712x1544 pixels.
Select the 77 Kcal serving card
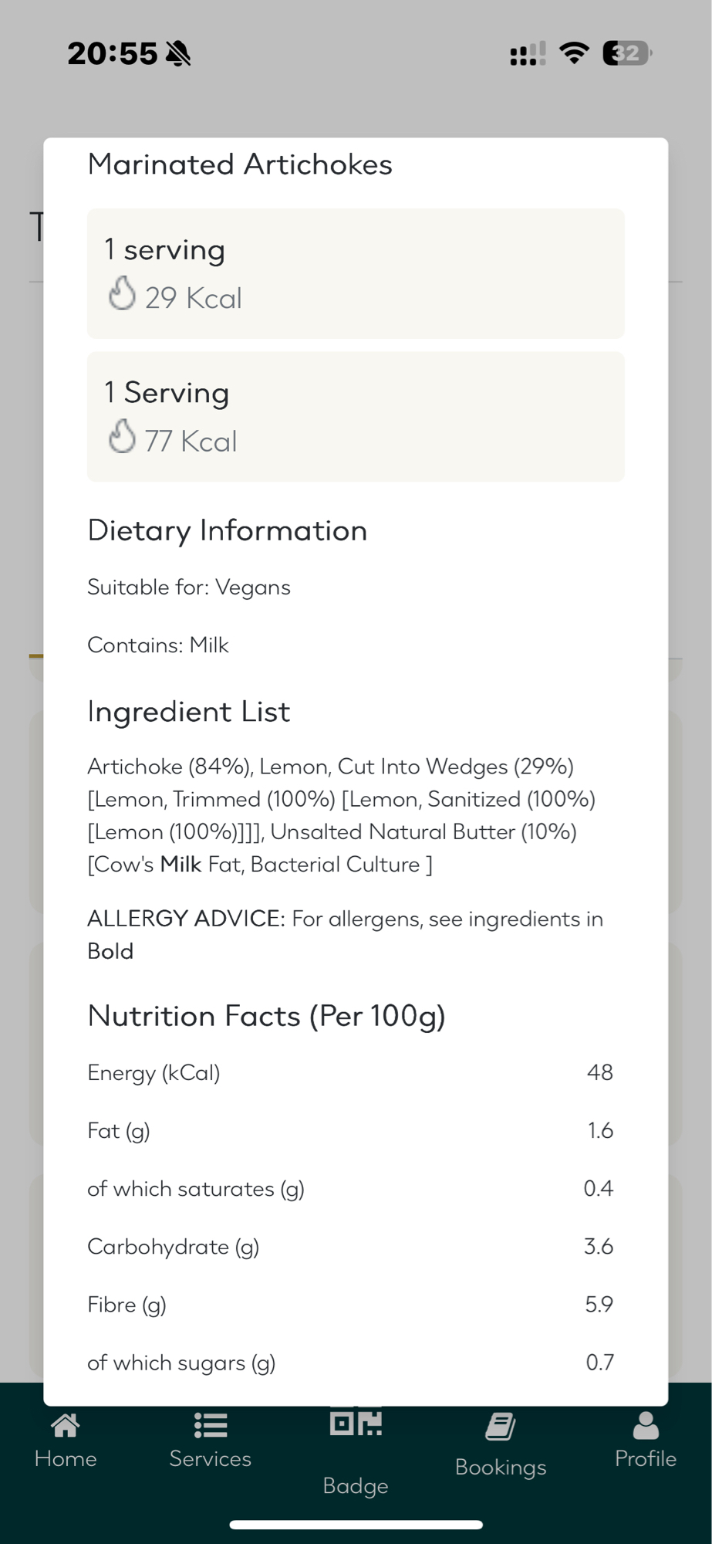356,417
